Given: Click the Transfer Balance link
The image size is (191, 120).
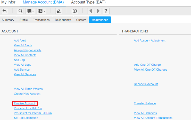Looking at the screenshot, I should (145, 103).
